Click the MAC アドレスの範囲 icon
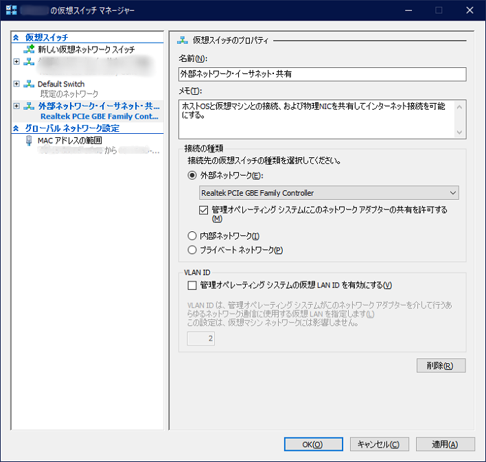The width and height of the screenshot is (486, 462). tap(29, 141)
